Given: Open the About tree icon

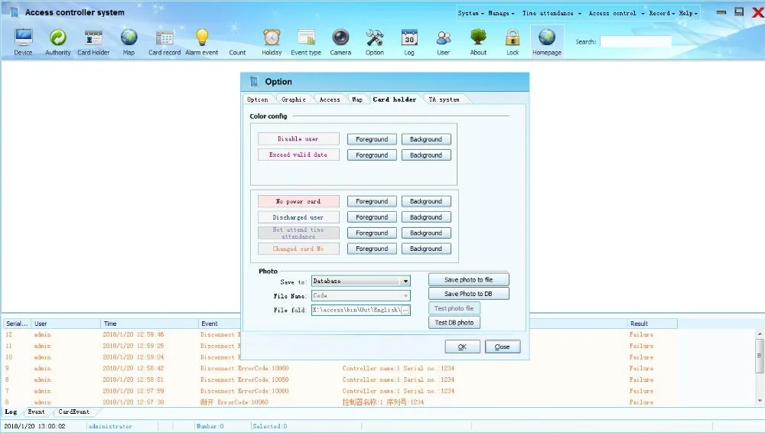Looking at the screenshot, I should click(x=478, y=41).
